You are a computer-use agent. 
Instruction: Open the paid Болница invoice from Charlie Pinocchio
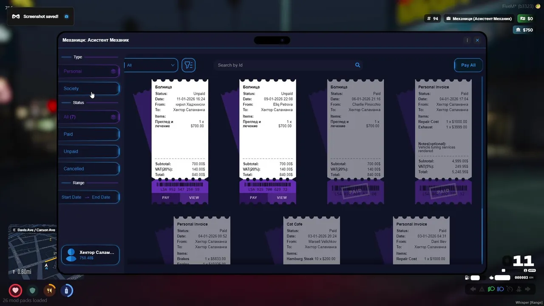355,142
